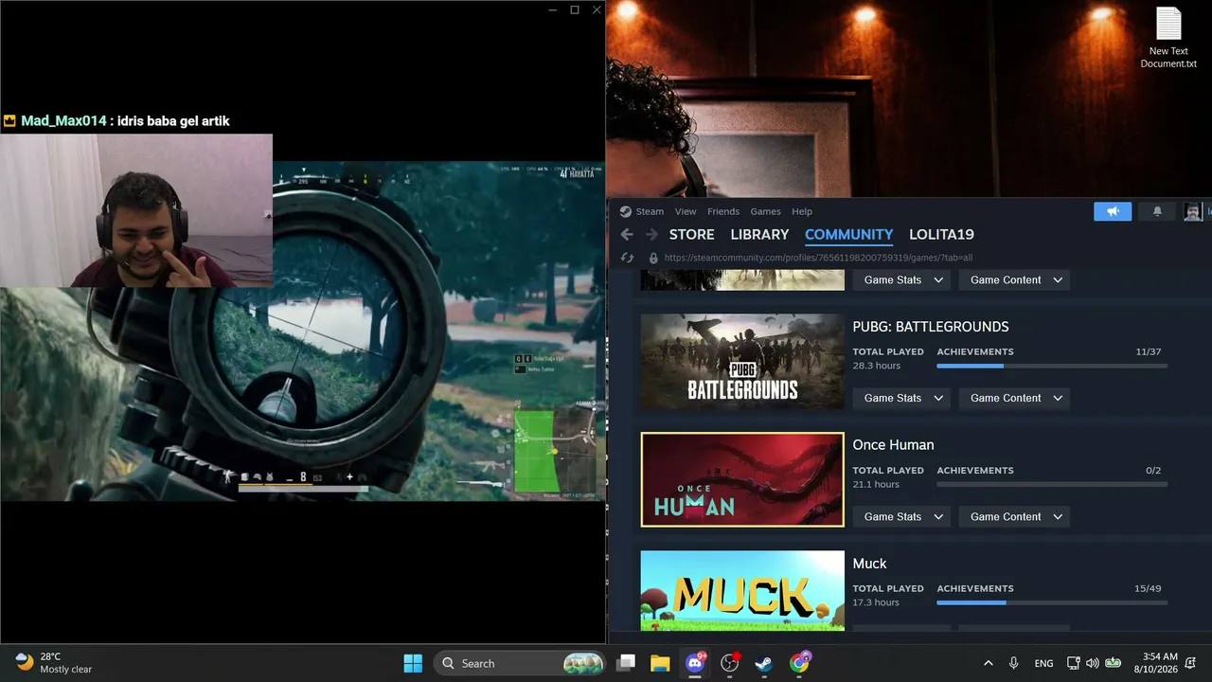
Task: Click the streamer webcam overlay in the video window
Action: (136, 210)
